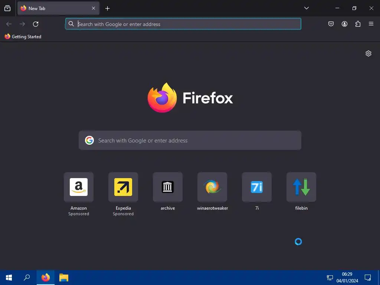Select the New Tab tab
380x285 pixels.
point(58,8)
